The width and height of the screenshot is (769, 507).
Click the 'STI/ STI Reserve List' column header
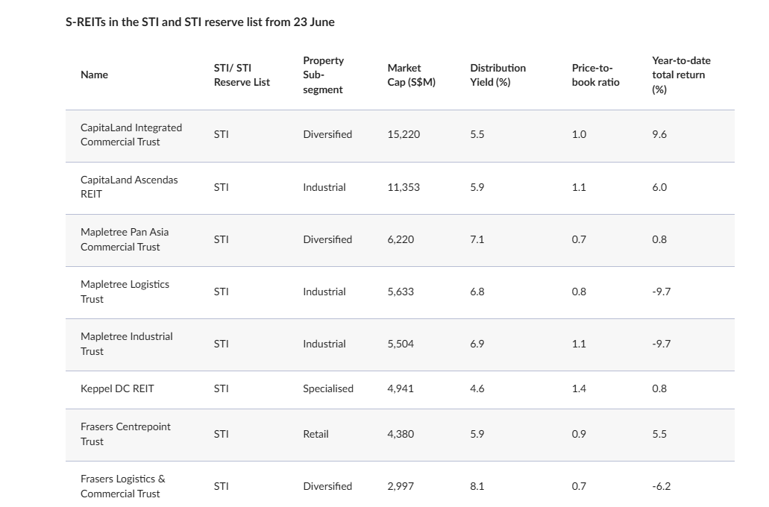point(242,75)
